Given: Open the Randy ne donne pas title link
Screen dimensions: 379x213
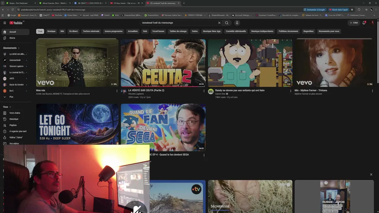Looking at the screenshot, I should 240,90.
